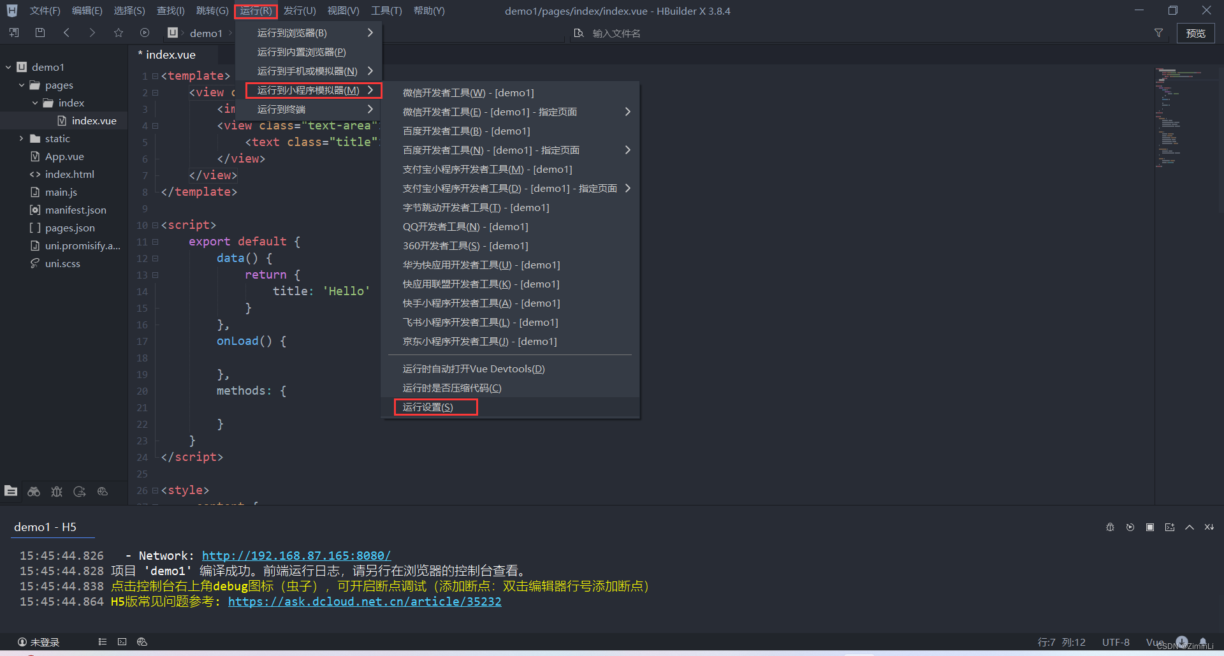This screenshot has height=656, width=1224.
Task: Open the ask.dcloud.net.cn article link
Action: [x=365, y=601]
